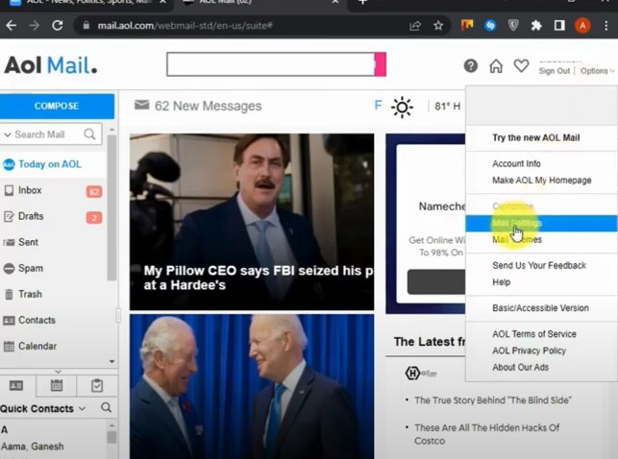
Task: Choose Mail Themes menu item
Action: pos(517,239)
